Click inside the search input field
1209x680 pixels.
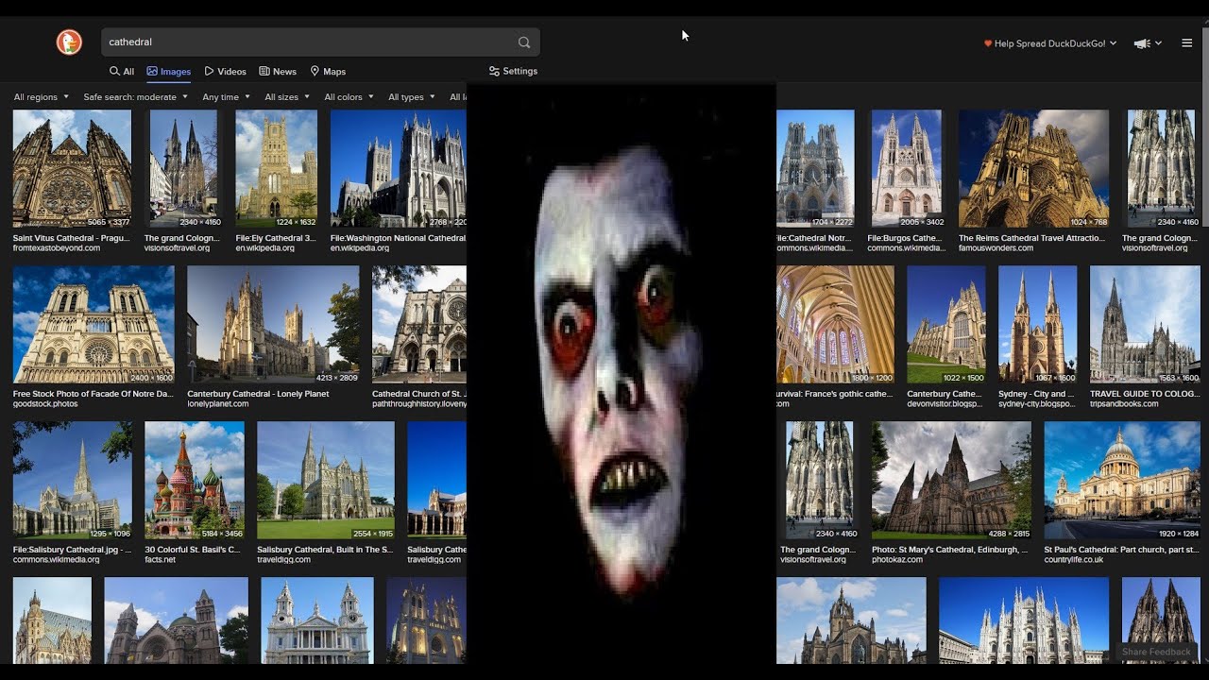[x=283, y=42]
